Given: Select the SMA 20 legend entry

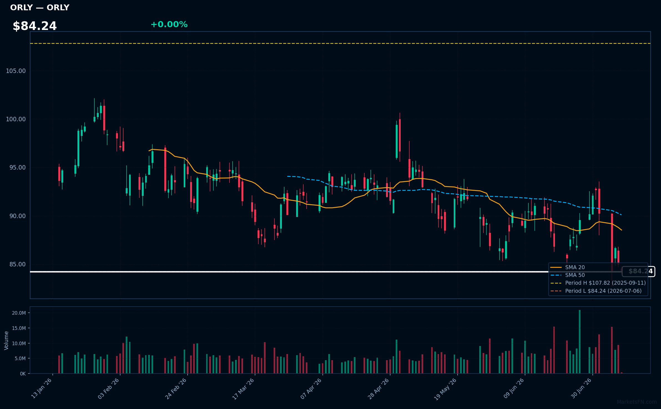Looking at the screenshot, I should [x=567, y=267].
